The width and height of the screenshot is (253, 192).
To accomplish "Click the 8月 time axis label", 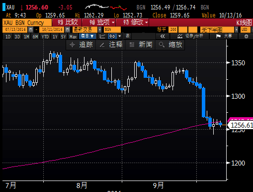I will [x=82, y=186].
